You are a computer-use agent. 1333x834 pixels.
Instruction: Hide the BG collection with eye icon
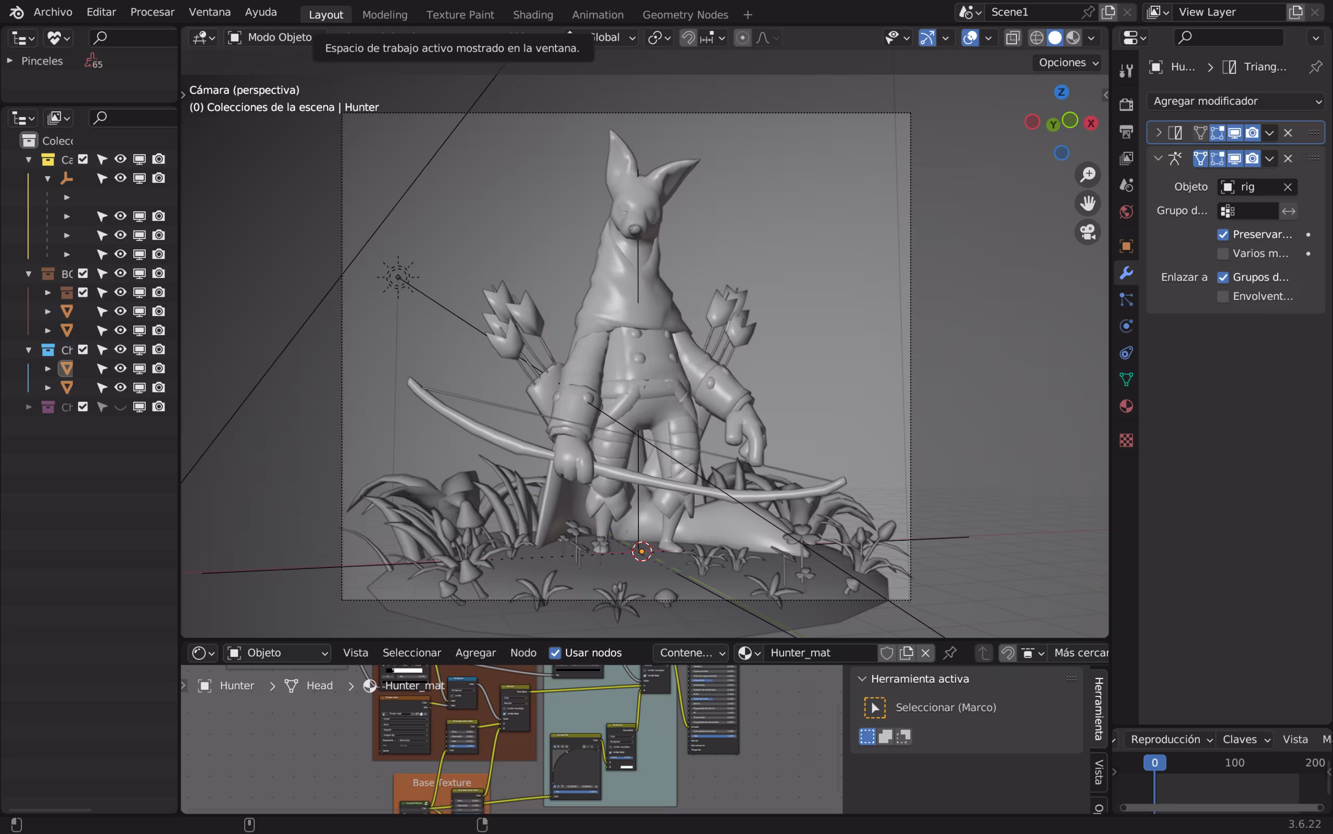point(120,274)
